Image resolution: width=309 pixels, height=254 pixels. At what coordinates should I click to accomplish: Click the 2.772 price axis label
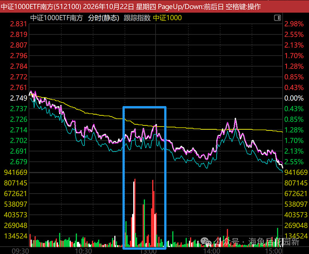(x=19, y=77)
